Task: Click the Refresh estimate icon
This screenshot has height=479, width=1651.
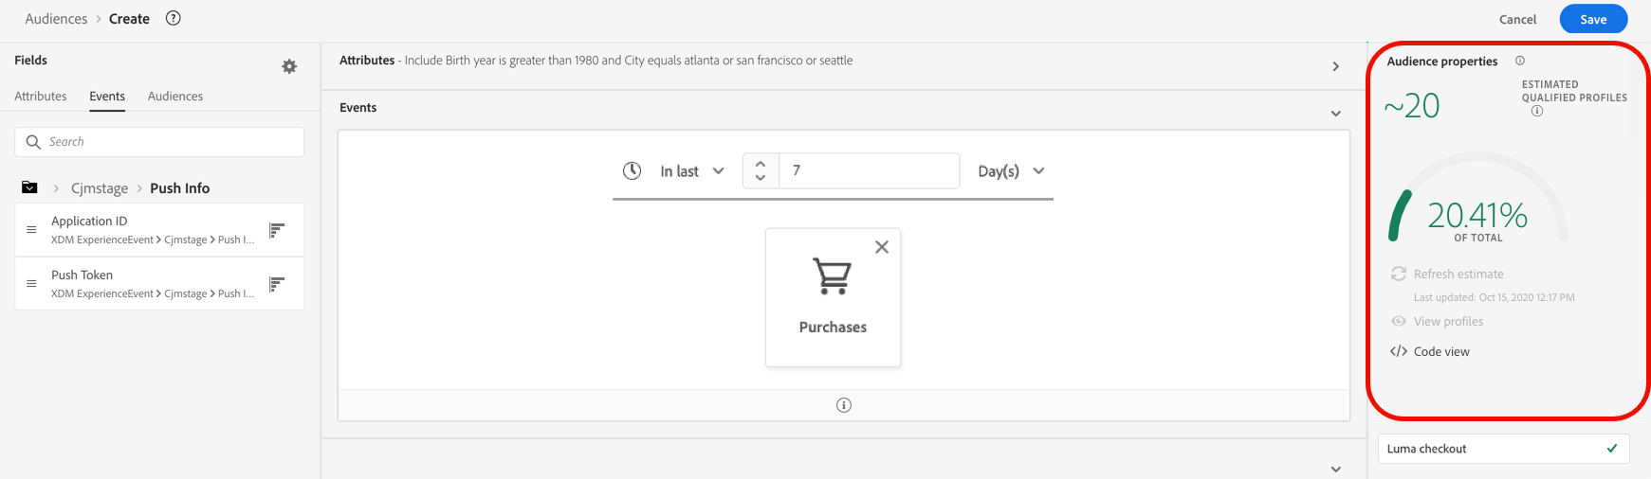Action: [x=1399, y=274]
